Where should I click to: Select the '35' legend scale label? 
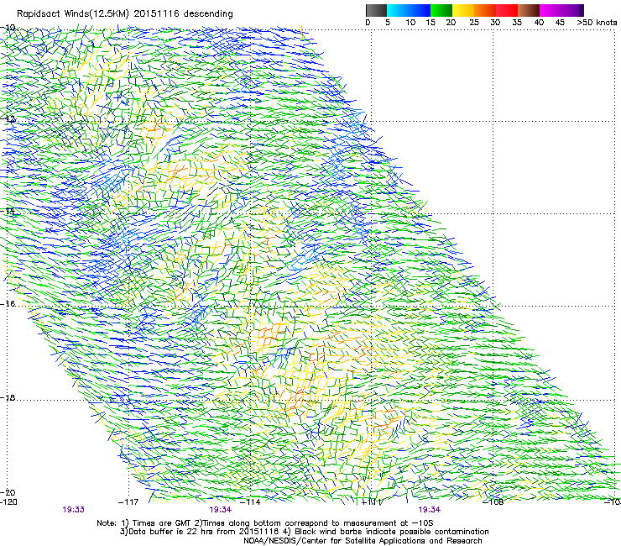pos(517,22)
